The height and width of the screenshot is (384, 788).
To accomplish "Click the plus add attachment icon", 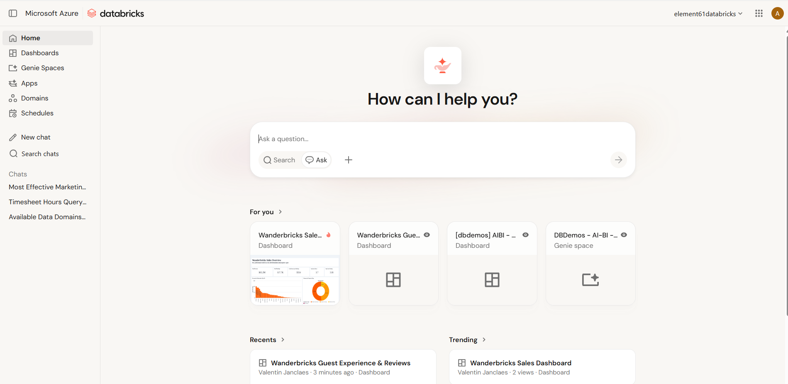I will coord(349,160).
